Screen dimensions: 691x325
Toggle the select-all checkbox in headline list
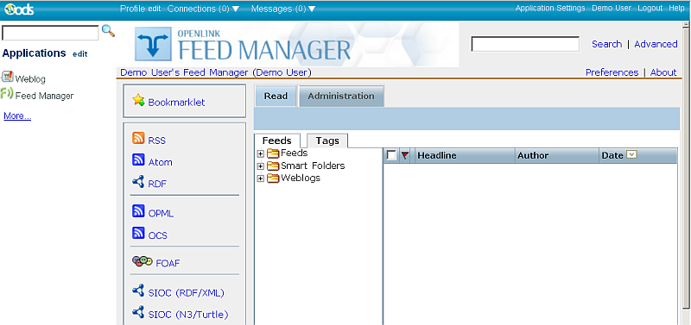coord(391,155)
